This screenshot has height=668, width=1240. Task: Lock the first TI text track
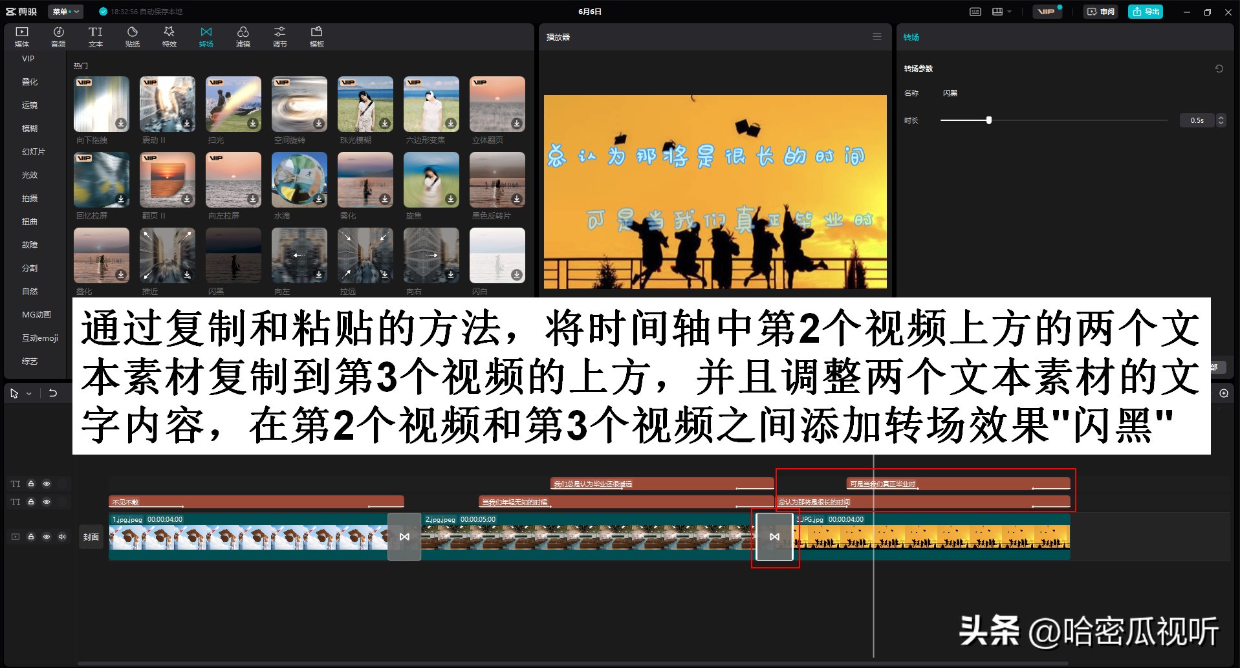tap(31, 484)
